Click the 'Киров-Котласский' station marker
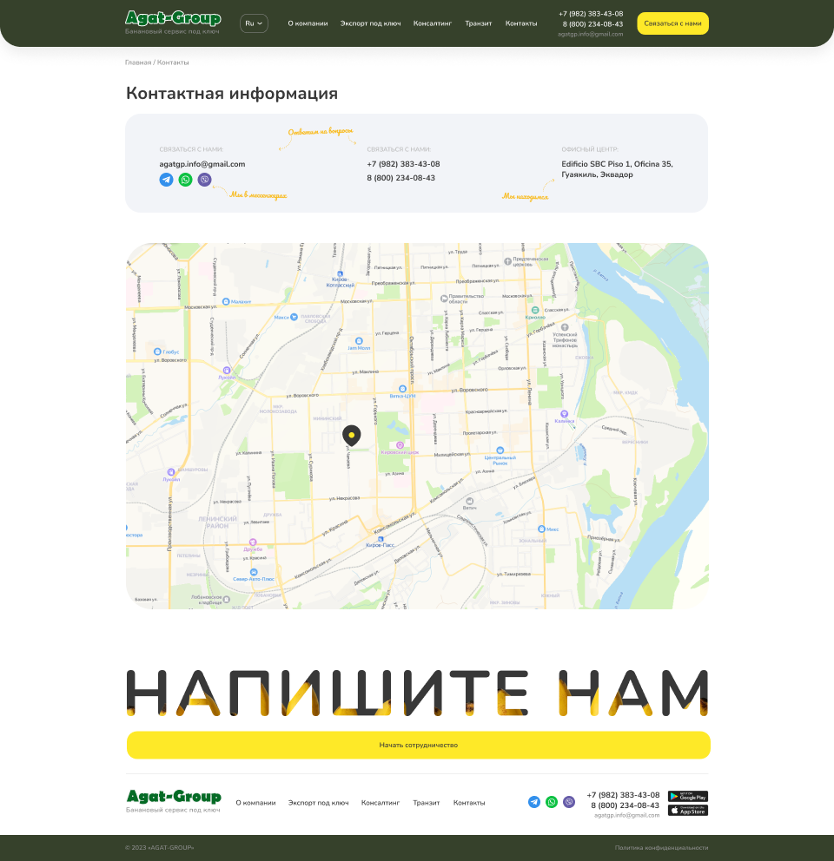Viewport: 834px width, 861px height. point(341,273)
